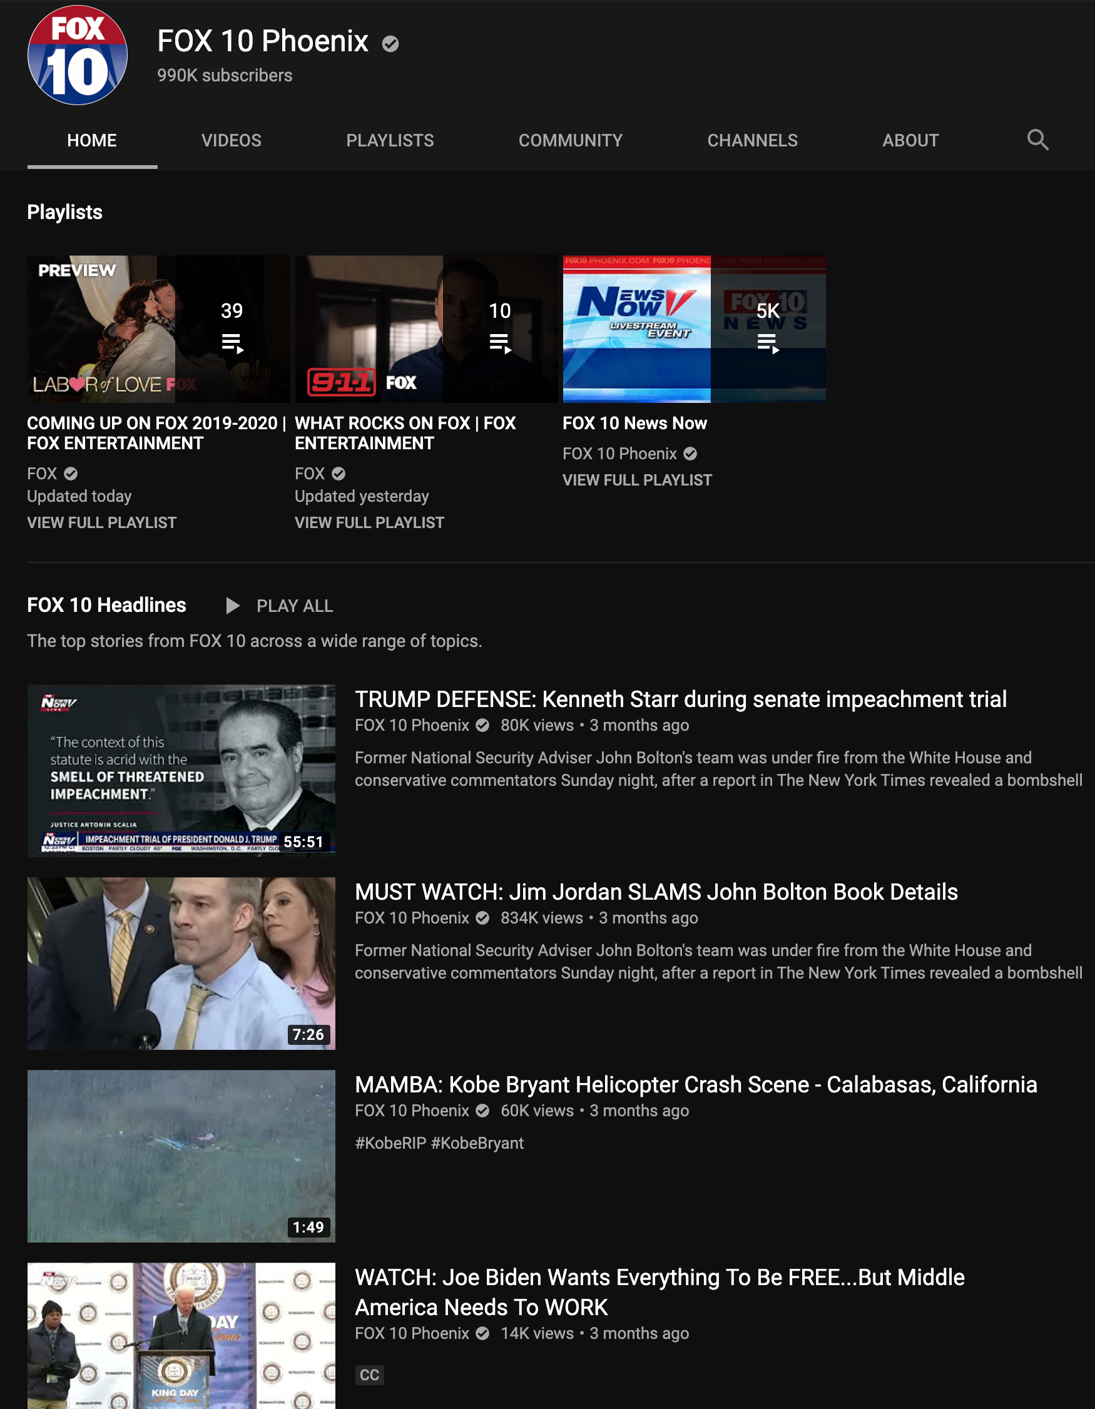Open the channel search magnifier icon
The image size is (1095, 1409).
point(1037,140)
